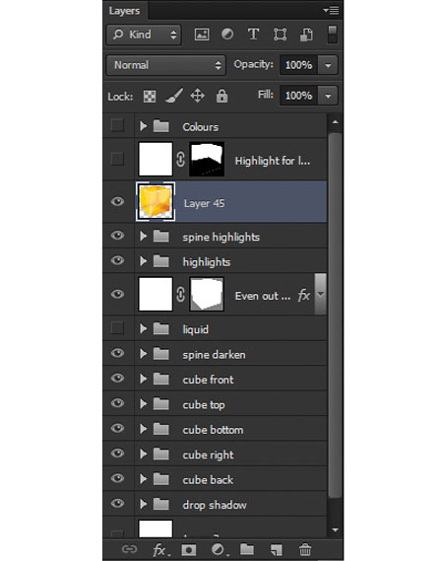Hide the cube top group eye
Image resolution: width=443 pixels, height=561 pixels.
click(x=117, y=403)
